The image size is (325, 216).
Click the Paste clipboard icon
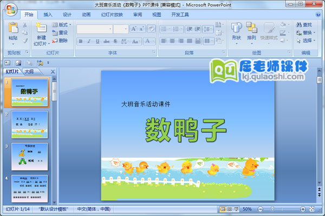(13, 28)
